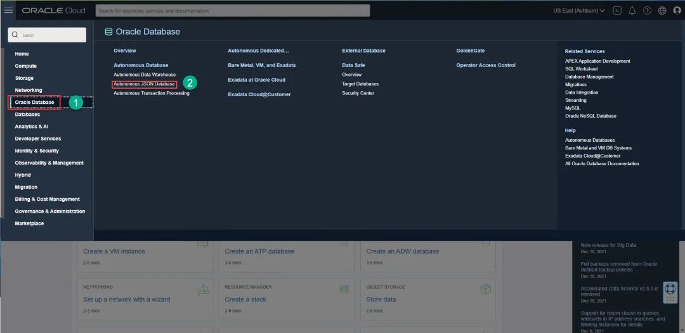
Task: Open SQL Worksheet related service
Action: click(582, 69)
